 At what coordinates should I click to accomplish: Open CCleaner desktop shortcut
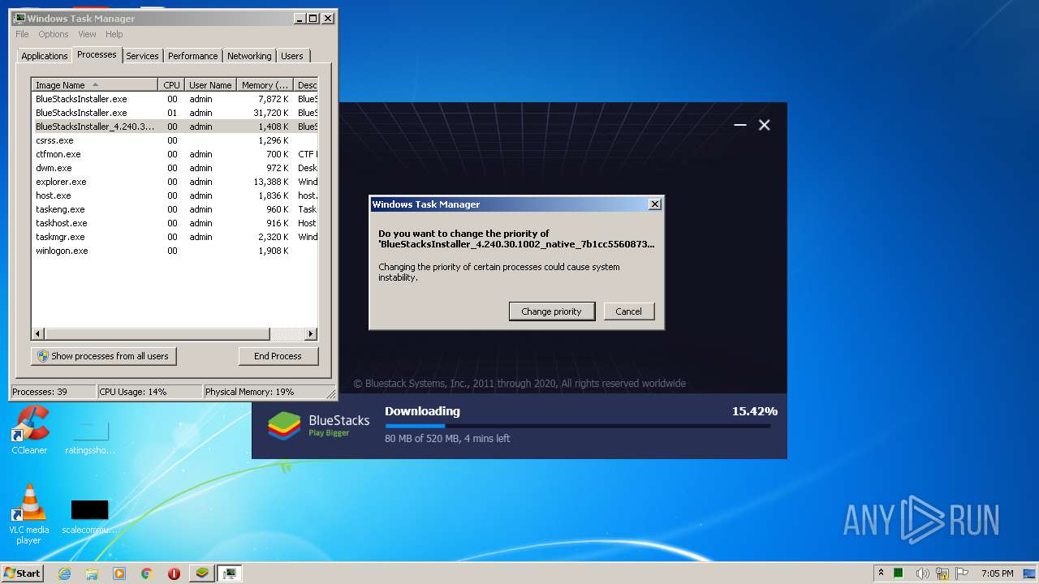click(29, 430)
